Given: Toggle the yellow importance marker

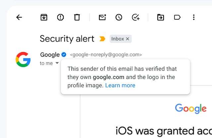Looking at the screenshot, I should [x=102, y=39].
